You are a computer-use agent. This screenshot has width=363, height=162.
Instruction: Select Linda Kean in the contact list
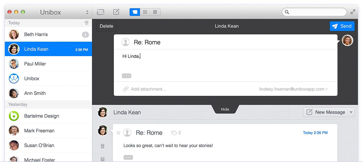coord(48,49)
